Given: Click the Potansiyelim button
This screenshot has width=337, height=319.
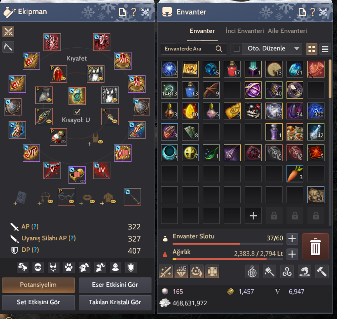Looking at the screenshot, I should pyautogui.click(x=38, y=285).
